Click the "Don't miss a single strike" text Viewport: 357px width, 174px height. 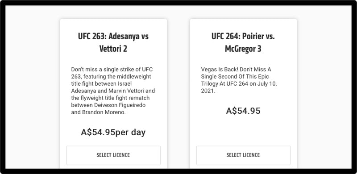point(100,69)
